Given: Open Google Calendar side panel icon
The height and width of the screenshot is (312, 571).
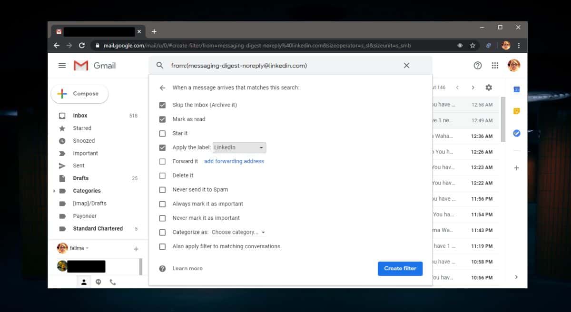Looking at the screenshot, I should [517, 89].
